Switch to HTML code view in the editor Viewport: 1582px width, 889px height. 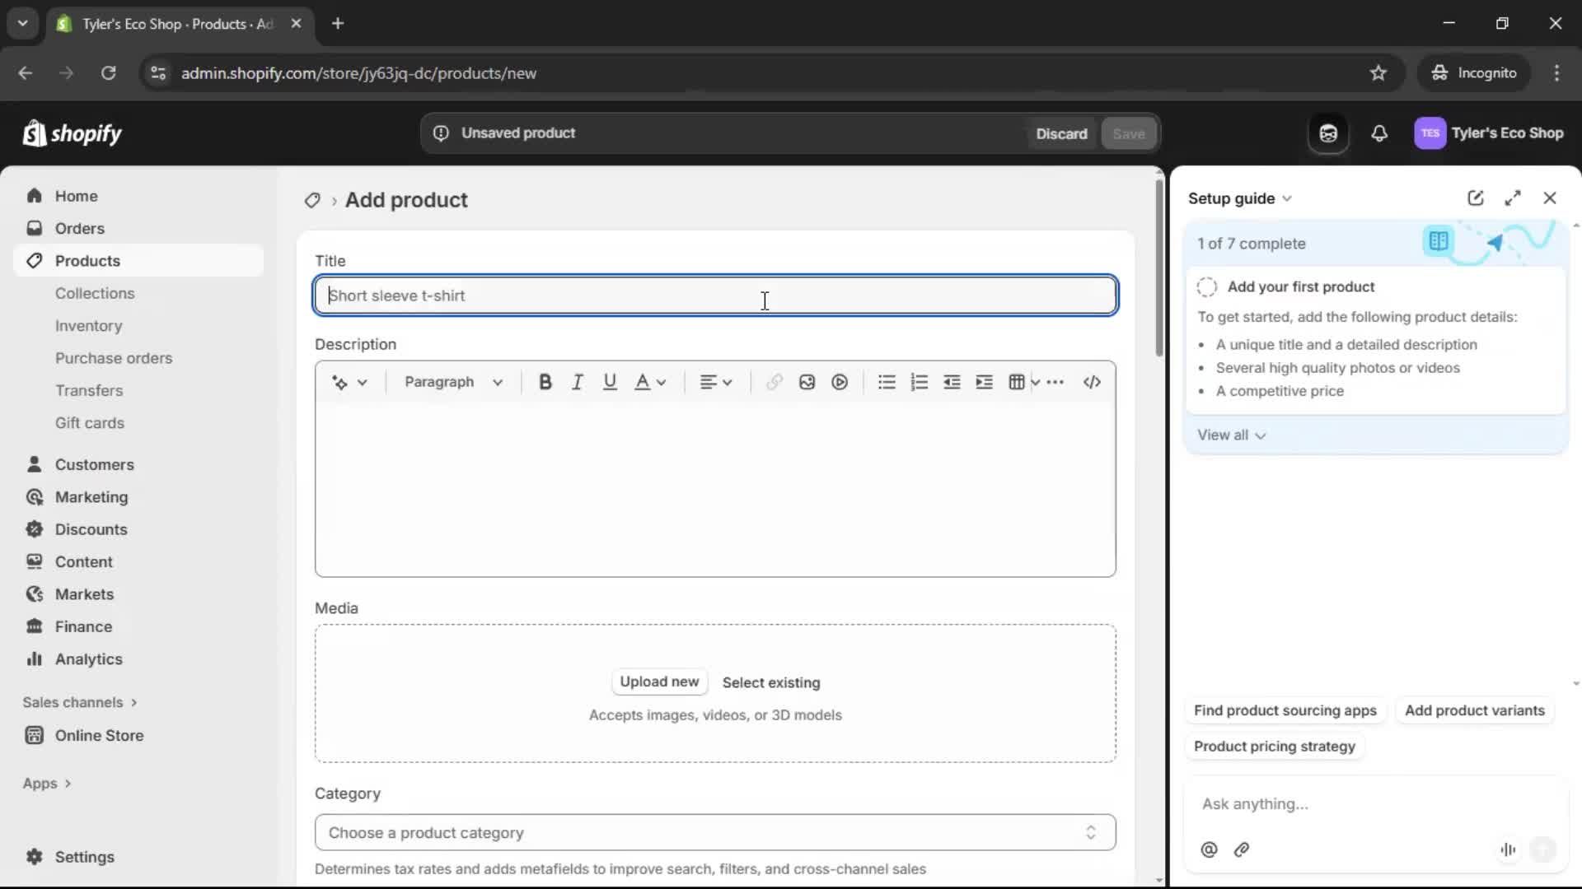[x=1092, y=382]
